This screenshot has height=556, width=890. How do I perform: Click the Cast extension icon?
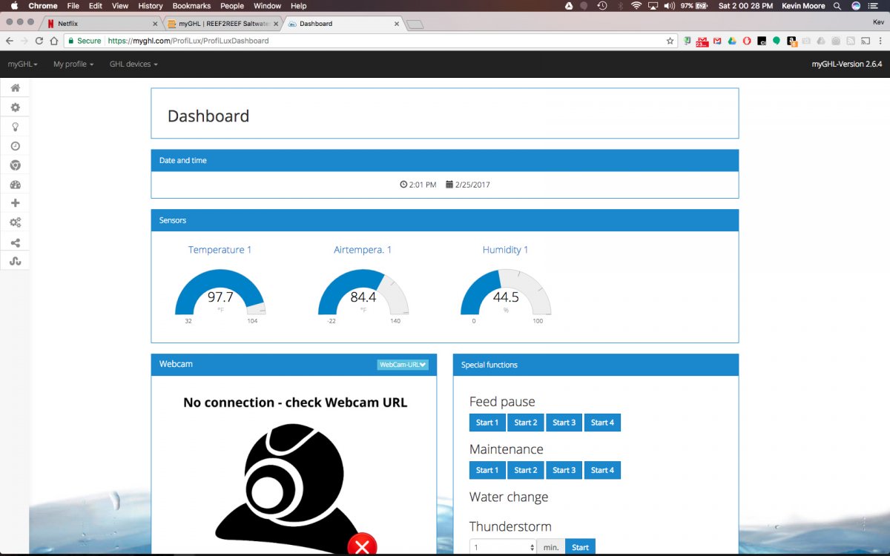pos(866,41)
